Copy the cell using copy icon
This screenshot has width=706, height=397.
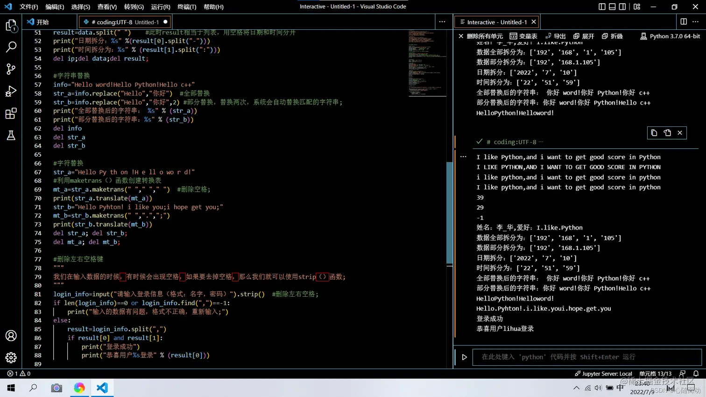[654, 133]
